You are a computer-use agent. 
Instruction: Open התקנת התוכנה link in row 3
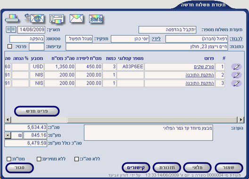click(200, 83)
